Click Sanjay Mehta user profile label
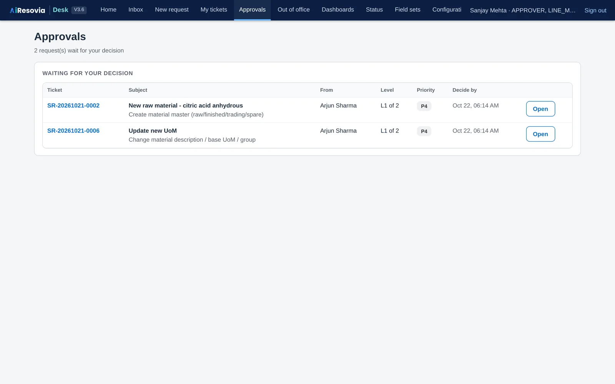The image size is (615, 384). pos(523,10)
